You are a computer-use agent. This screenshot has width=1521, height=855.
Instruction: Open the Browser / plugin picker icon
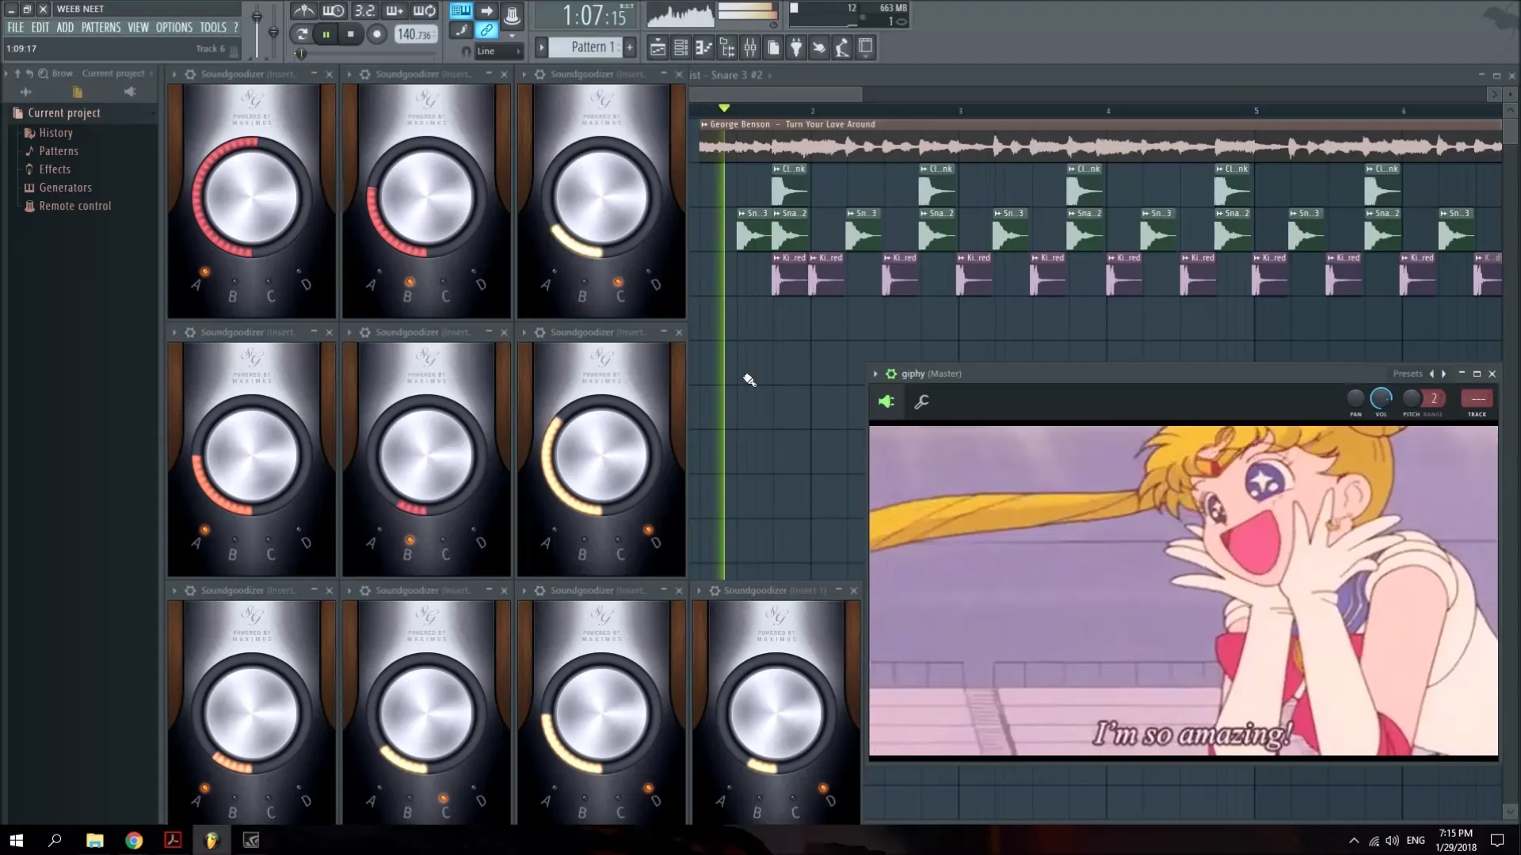point(727,47)
